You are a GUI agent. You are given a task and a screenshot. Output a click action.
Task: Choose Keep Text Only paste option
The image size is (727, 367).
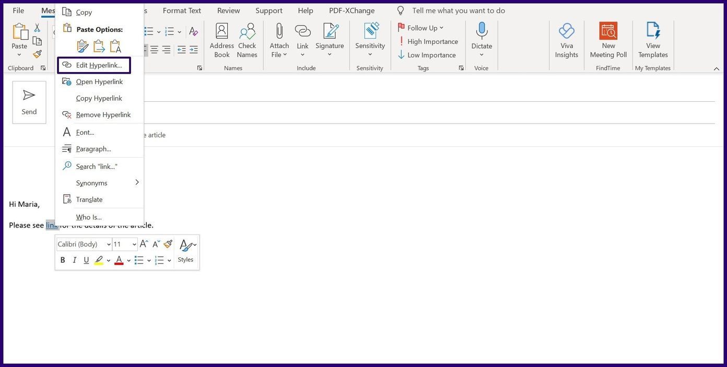[115, 46]
